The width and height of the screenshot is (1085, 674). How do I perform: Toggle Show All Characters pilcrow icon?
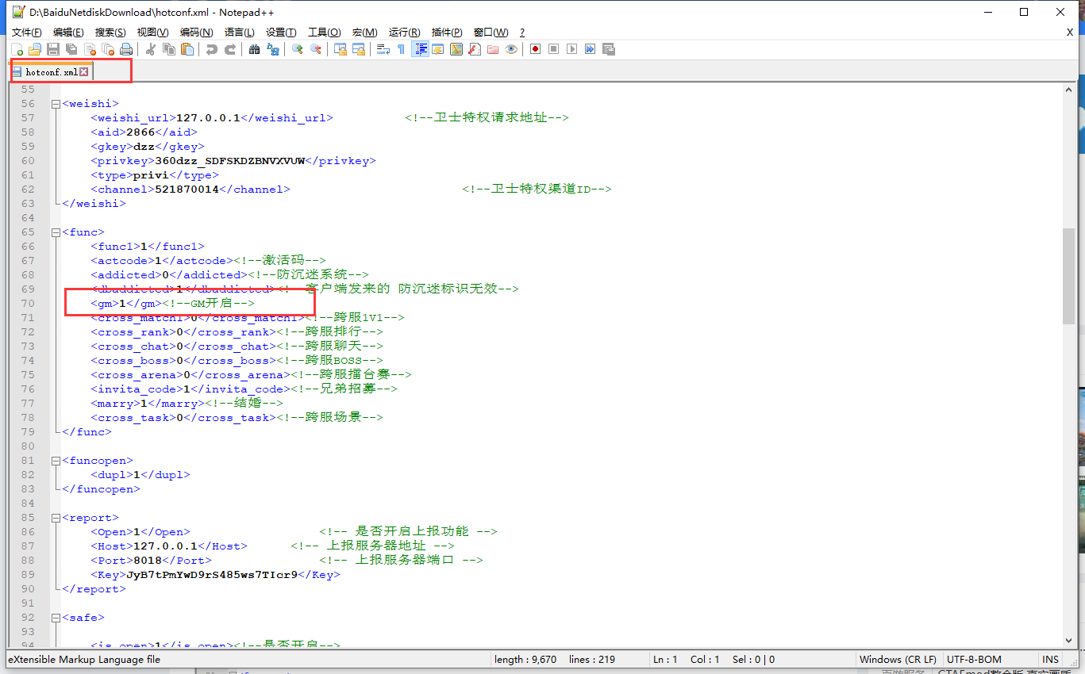[x=401, y=49]
